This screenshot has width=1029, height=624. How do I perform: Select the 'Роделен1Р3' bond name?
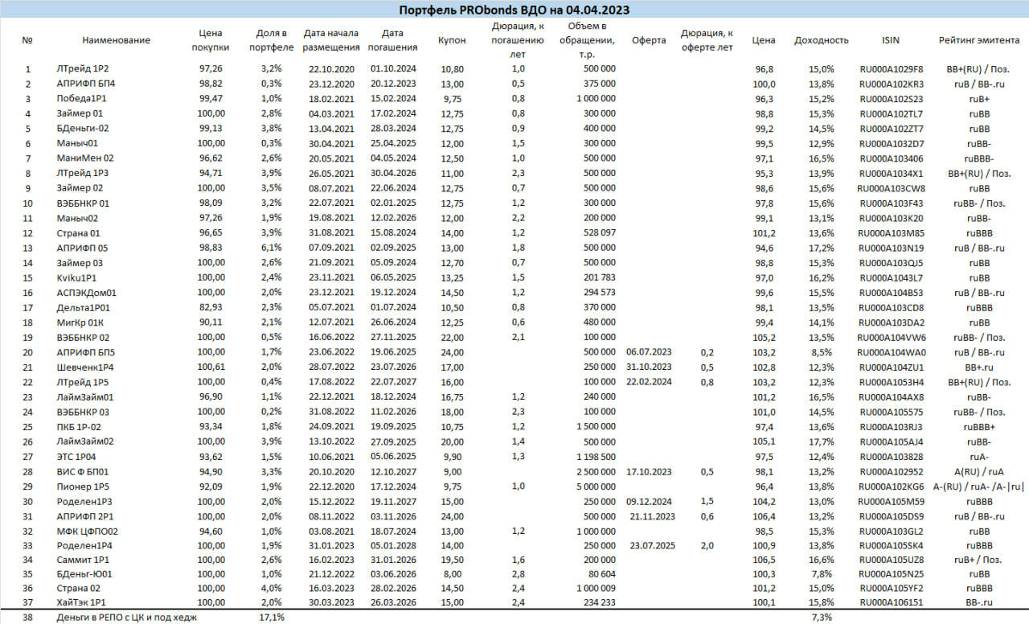[84, 501]
